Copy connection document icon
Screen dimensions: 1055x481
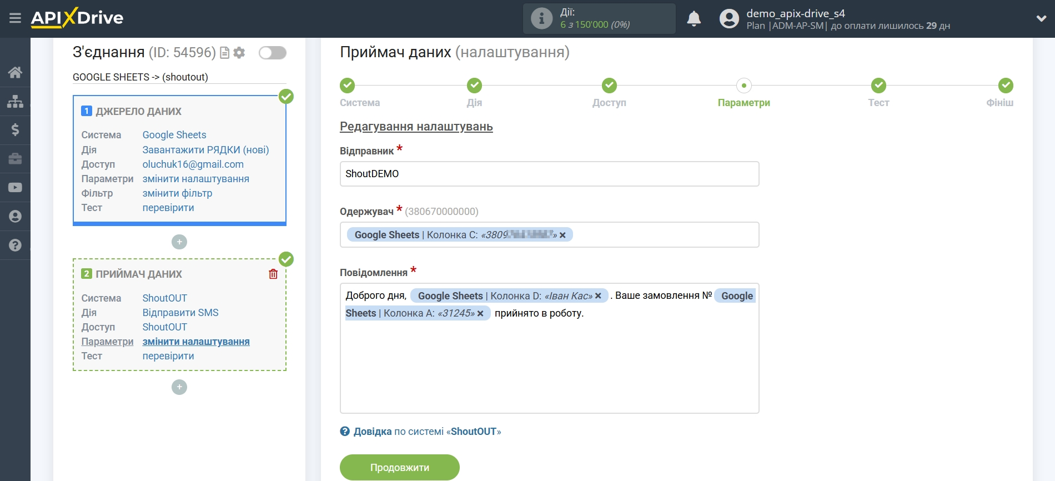(x=224, y=53)
